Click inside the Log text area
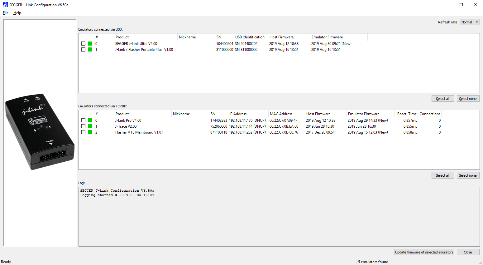 click(x=279, y=218)
